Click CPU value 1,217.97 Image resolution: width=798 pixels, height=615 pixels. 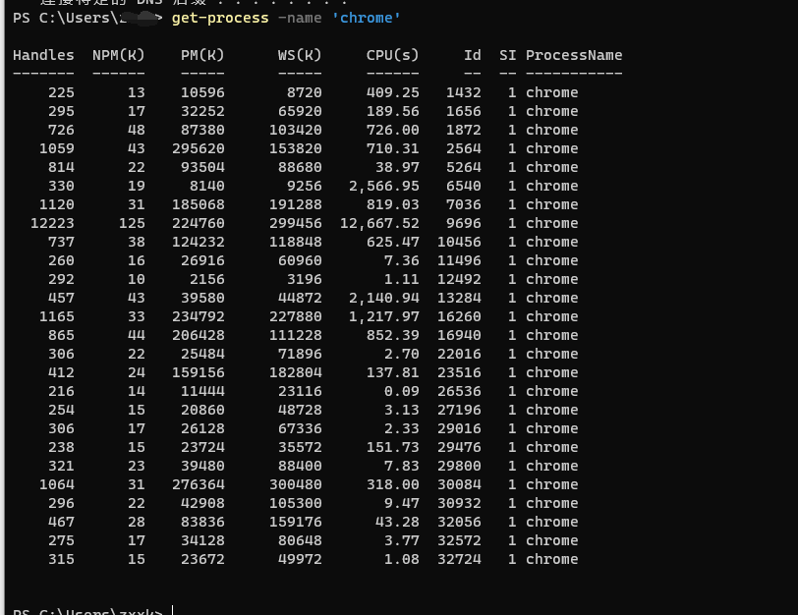pyautogui.click(x=383, y=316)
